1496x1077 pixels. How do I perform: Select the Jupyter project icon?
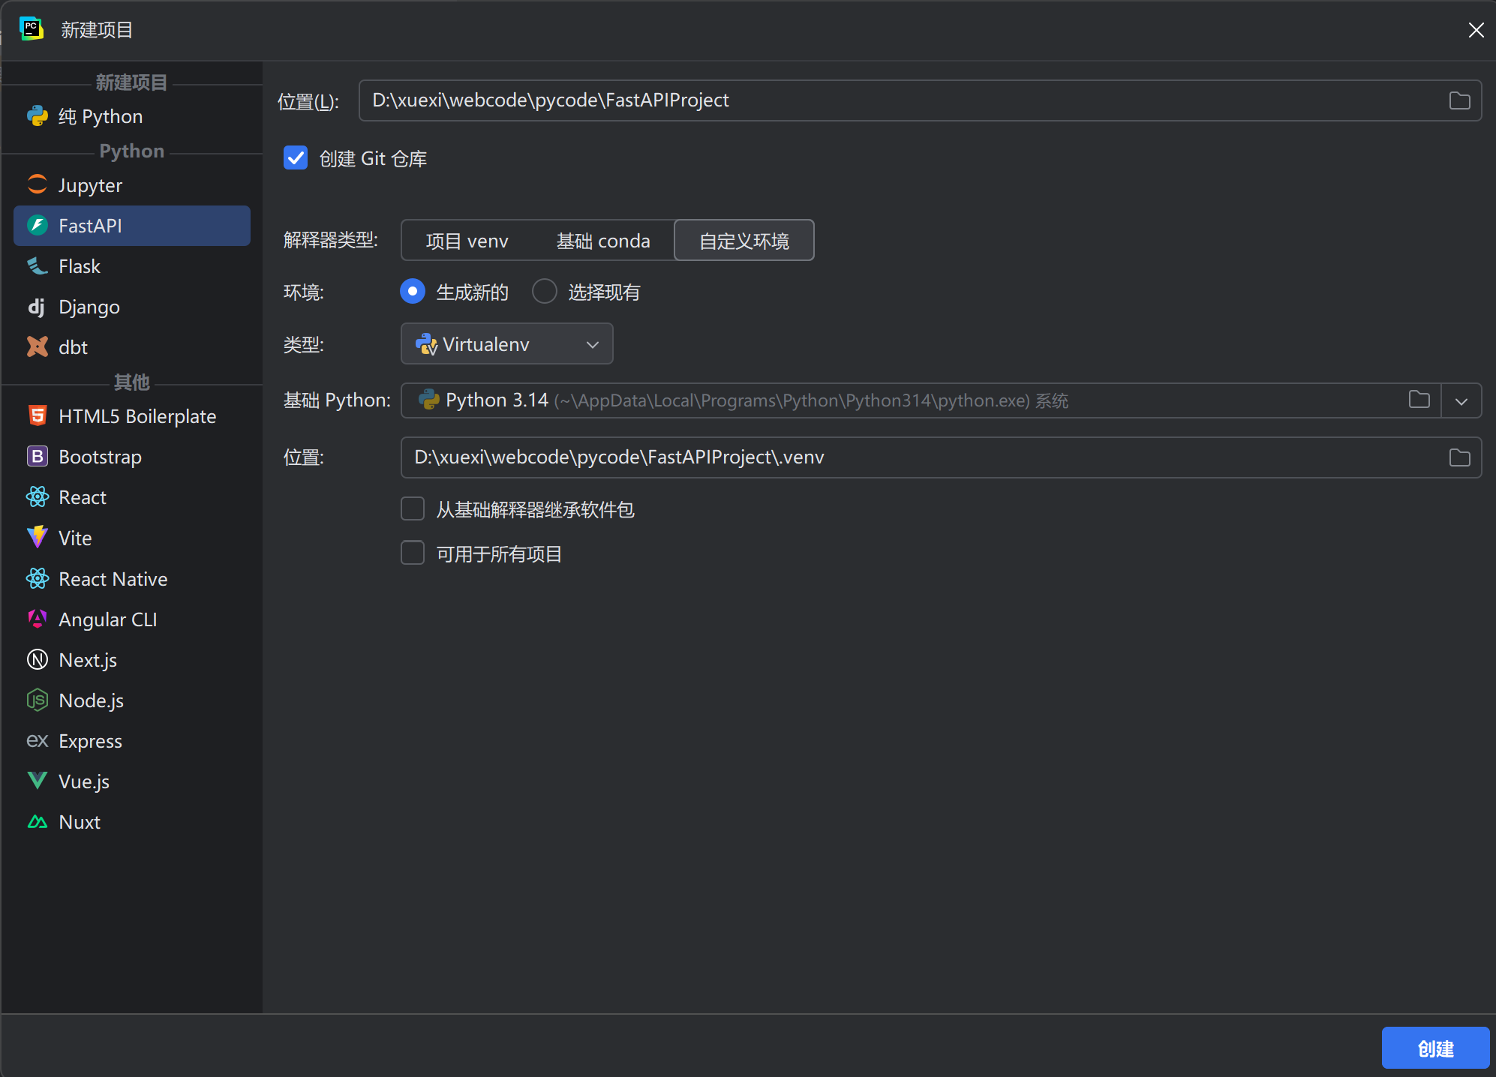[38, 184]
